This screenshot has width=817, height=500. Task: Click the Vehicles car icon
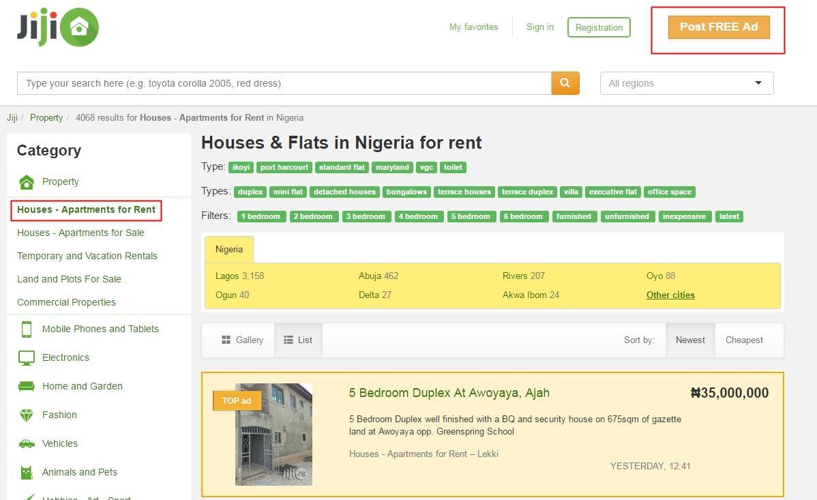(27, 443)
